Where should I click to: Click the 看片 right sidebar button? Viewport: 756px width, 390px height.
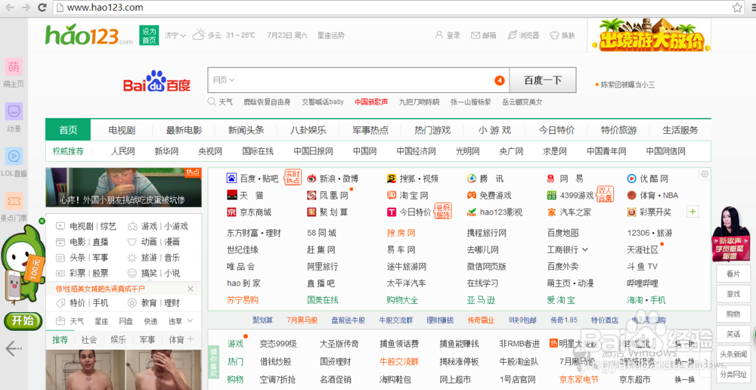click(733, 274)
